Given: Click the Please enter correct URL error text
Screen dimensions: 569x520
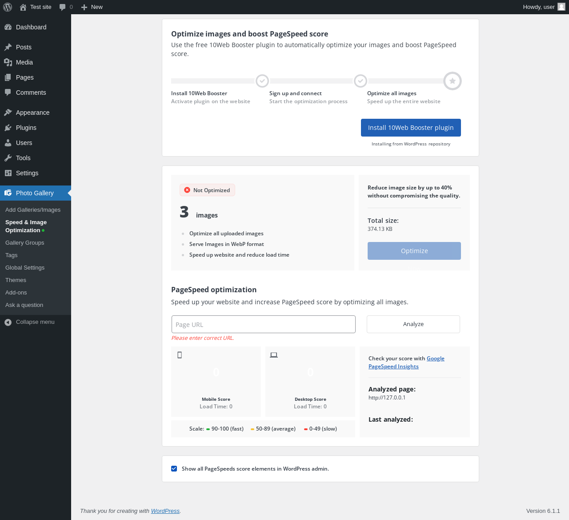Looking at the screenshot, I should pyautogui.click(x=203, y=338).
